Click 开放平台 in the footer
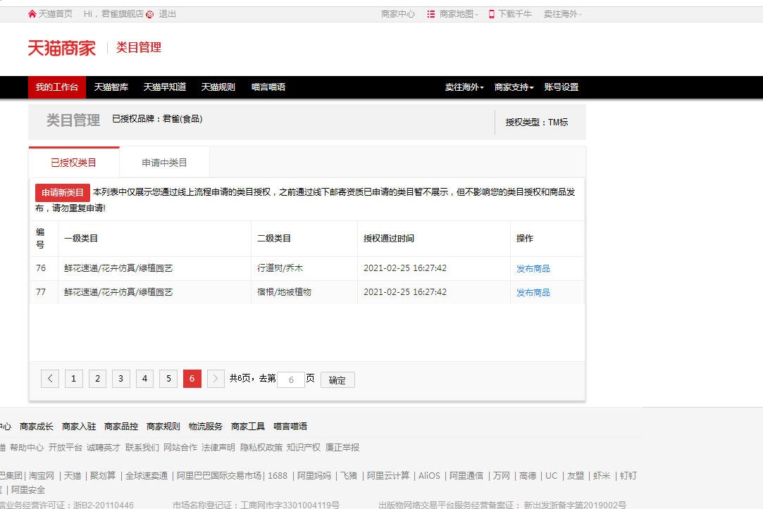Screen dimensions: 763x509 pyautogui.click(x=66, y=447)
